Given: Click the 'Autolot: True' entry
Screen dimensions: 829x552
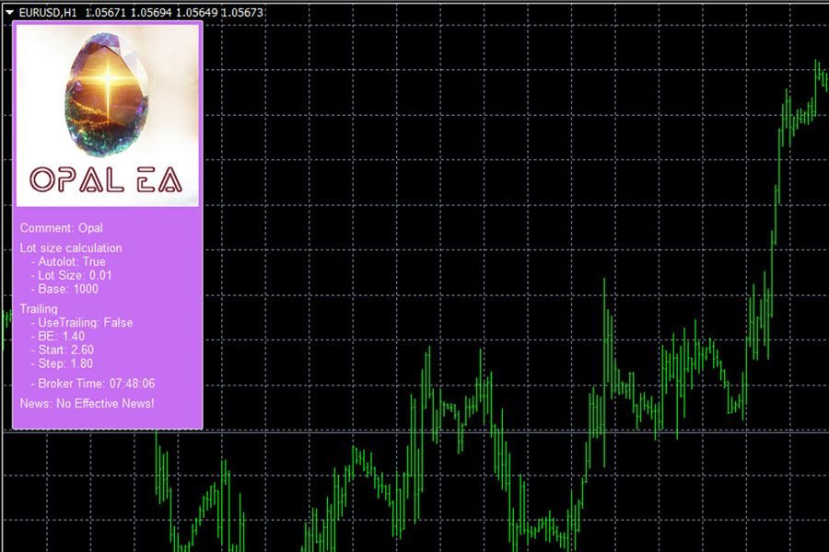Looking at the screenshot, I should tap(68, 261).
